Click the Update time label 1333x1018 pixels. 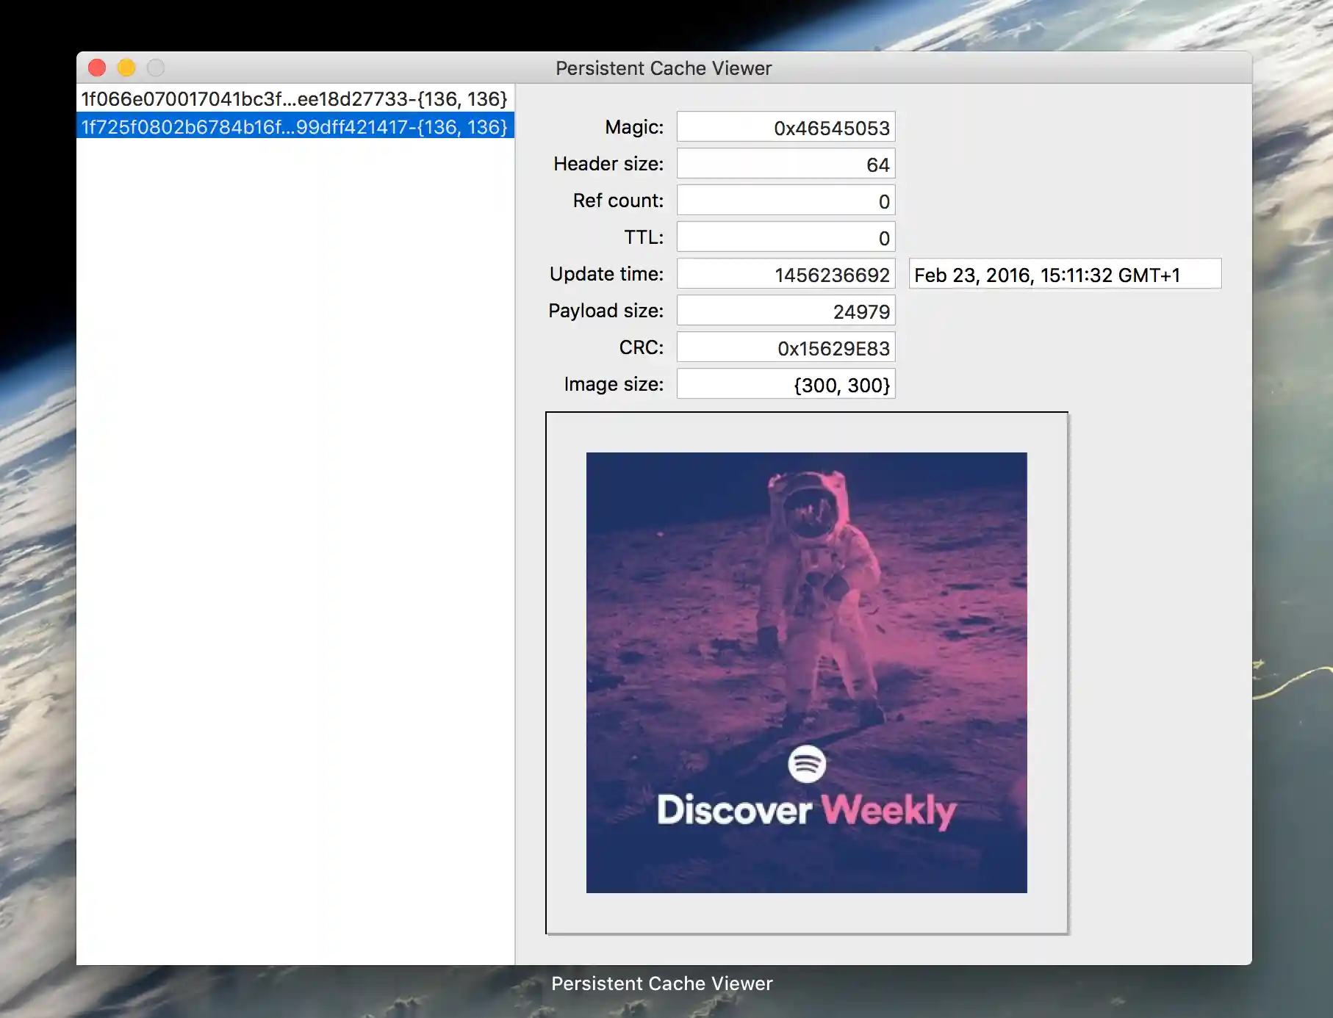click(x=606, y=274)
